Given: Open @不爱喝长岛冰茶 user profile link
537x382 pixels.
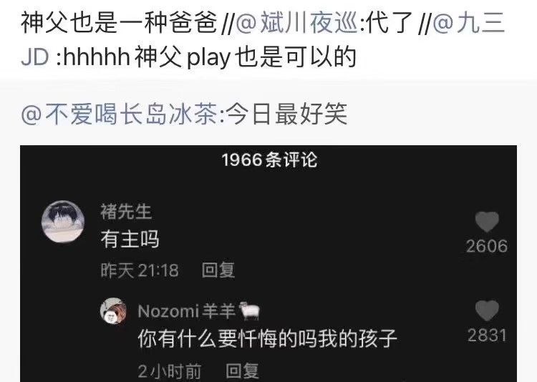Looking at the screenshot, I should coord(118,114).
